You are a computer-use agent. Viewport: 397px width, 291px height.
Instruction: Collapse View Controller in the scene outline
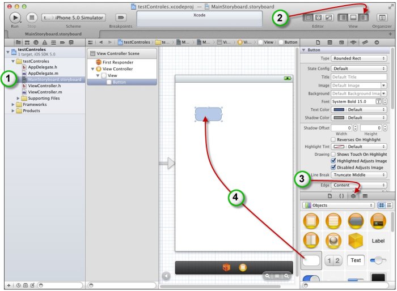pyautogui.click(x=92, y=69)
